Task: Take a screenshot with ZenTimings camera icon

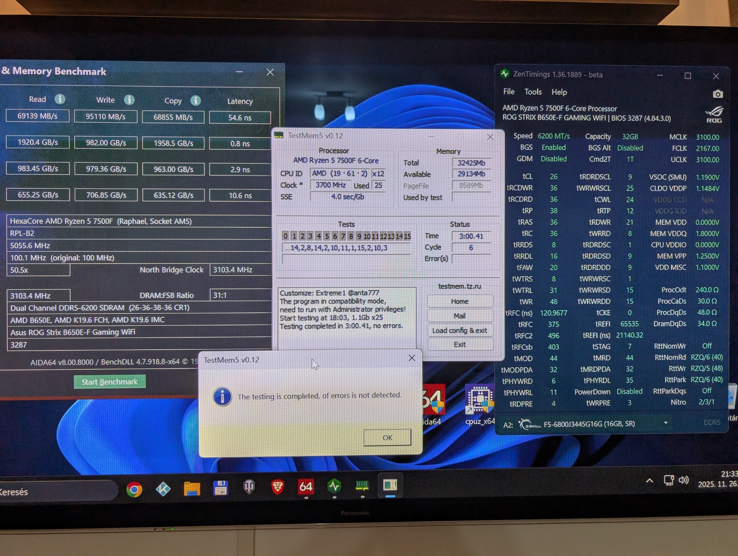Action: (x=717, y=94)
